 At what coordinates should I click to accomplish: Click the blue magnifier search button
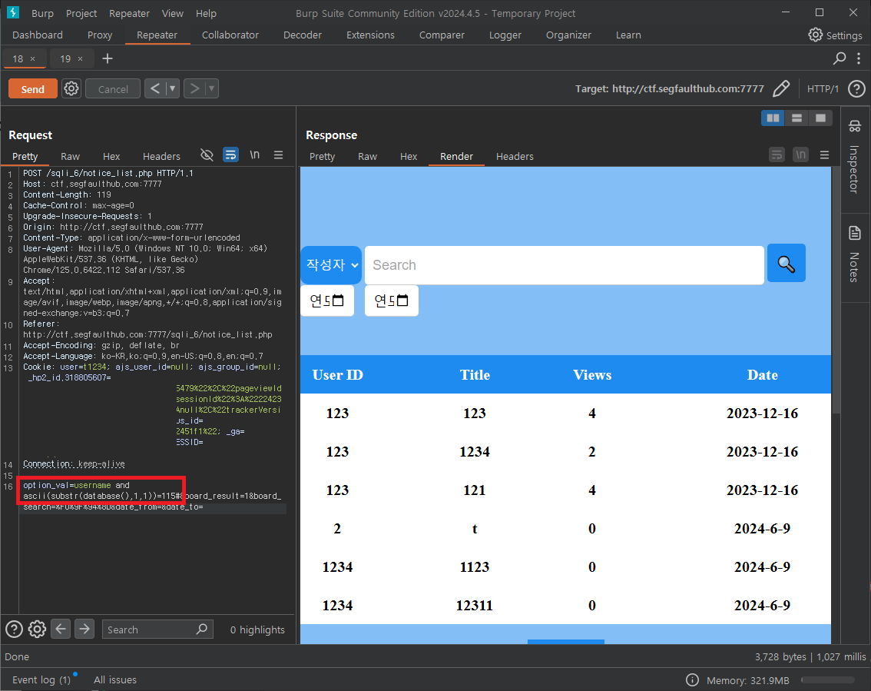786,264
